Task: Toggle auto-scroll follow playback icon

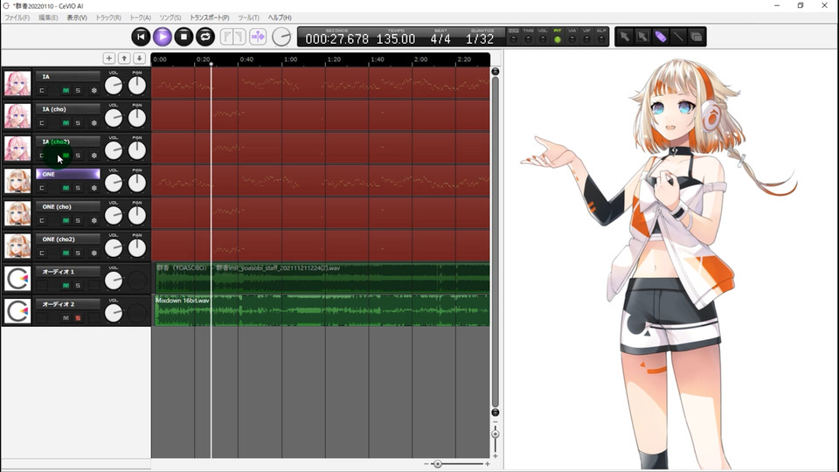Action: [258, 37]
